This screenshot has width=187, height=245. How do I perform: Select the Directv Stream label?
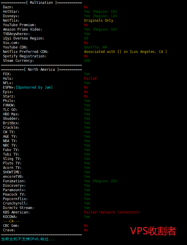18,208
